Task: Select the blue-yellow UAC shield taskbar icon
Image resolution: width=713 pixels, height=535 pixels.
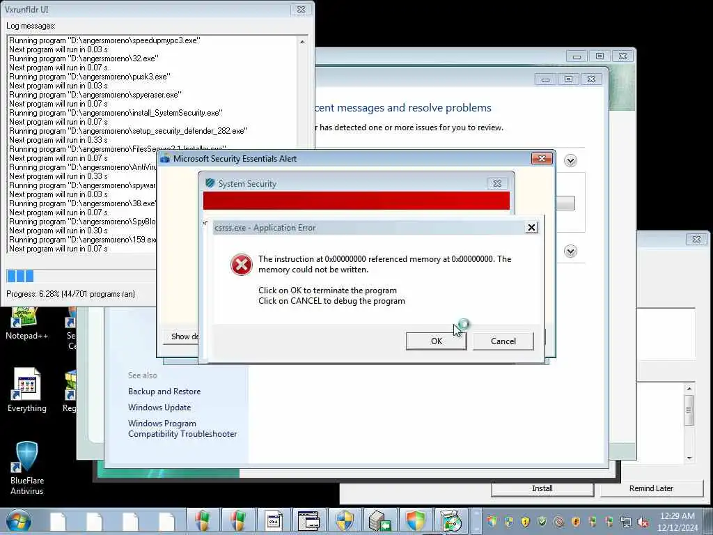Action: 344,521
